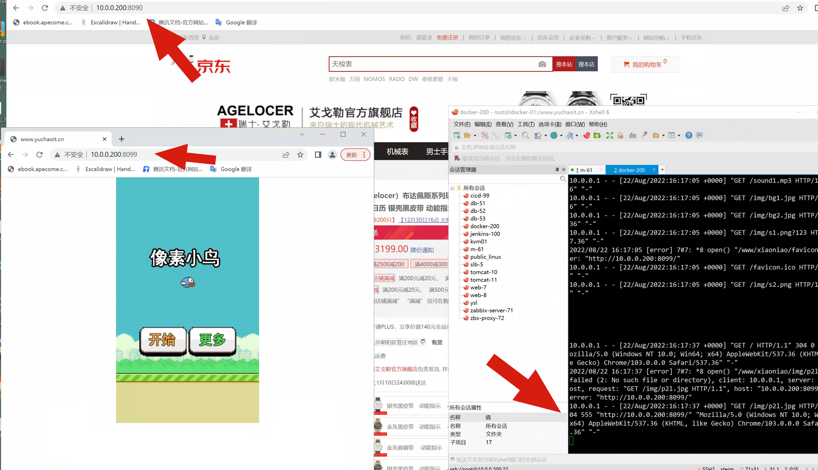The image size is (818, 470).
Task: Open the dropdown next to open-folder icon
Action: click(475, 135)
